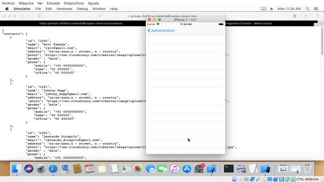Open the Apple menu

[7, 9]
